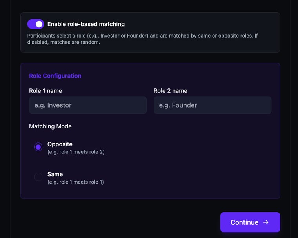The height and width of the screenshot is (238, 298).
Task: Select the Same matching mode radio
Action: pyautogui.click(x=38, y=177)
